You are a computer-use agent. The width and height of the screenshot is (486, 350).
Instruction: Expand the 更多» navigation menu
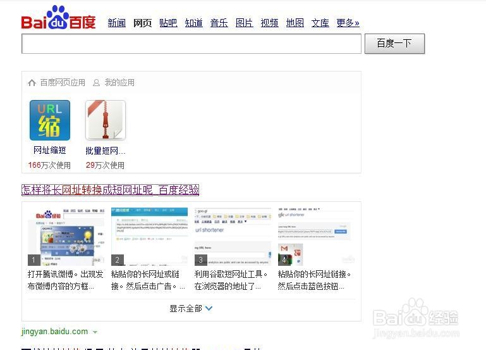coord(348,23)
